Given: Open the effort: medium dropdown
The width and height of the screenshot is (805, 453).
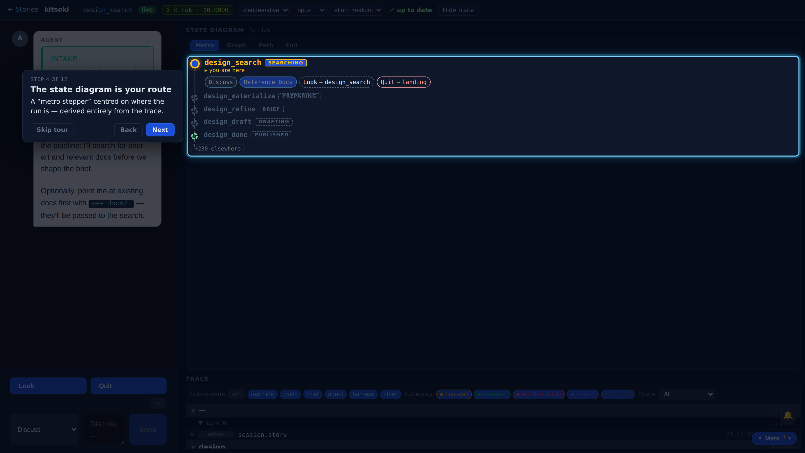Looking at the screenshot, I should pos(356,10).
